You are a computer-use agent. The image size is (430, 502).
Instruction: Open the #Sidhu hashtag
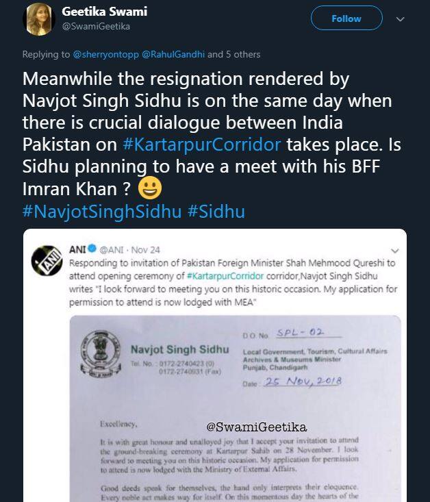(x=216, y=210)
